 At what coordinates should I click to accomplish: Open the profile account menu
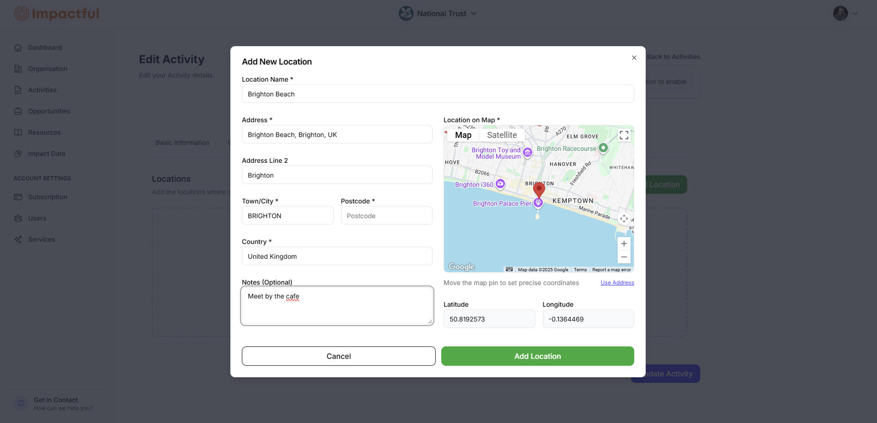click(x=845, y=13)
